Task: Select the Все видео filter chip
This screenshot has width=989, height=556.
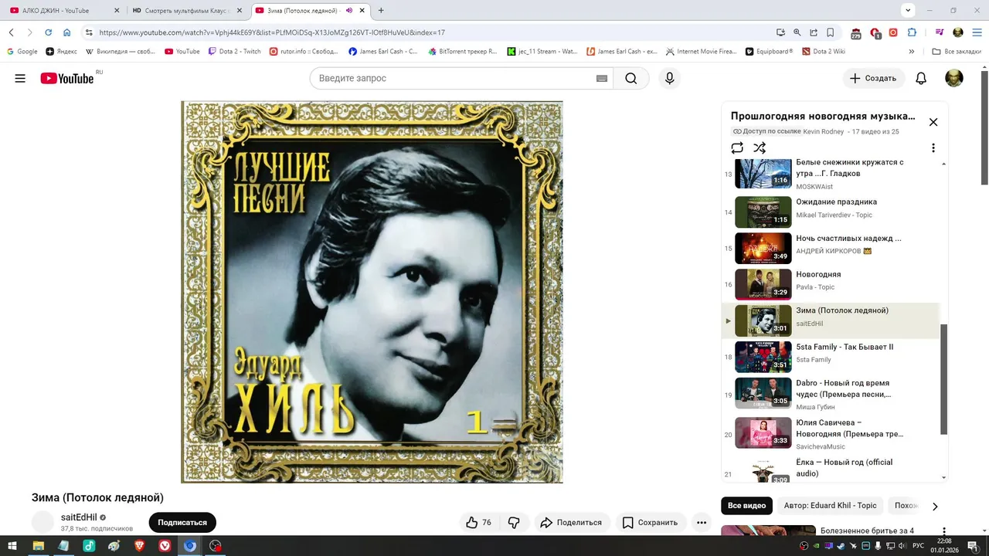Action: [x=746, y=506]
